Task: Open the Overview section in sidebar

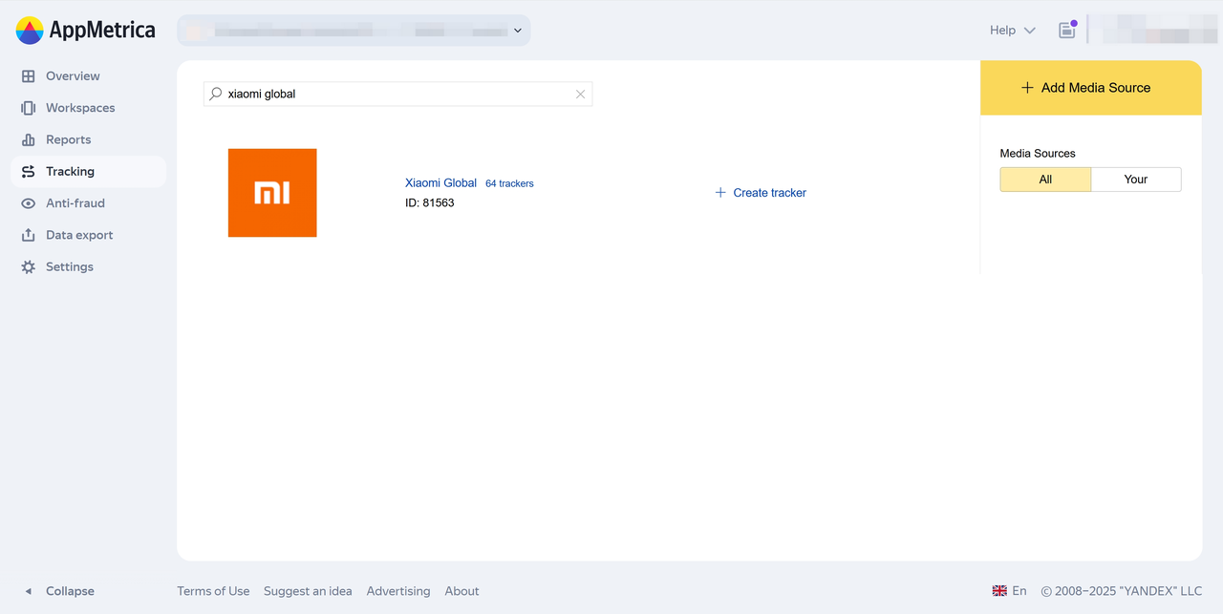Action: 73,76
